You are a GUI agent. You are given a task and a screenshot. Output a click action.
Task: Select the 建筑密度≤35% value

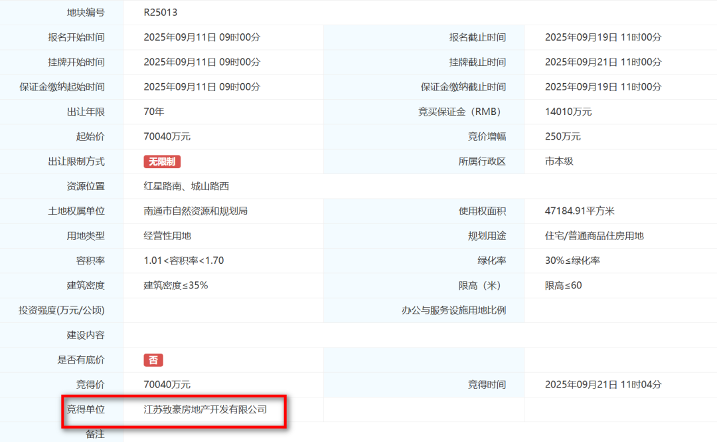point(175,285)
